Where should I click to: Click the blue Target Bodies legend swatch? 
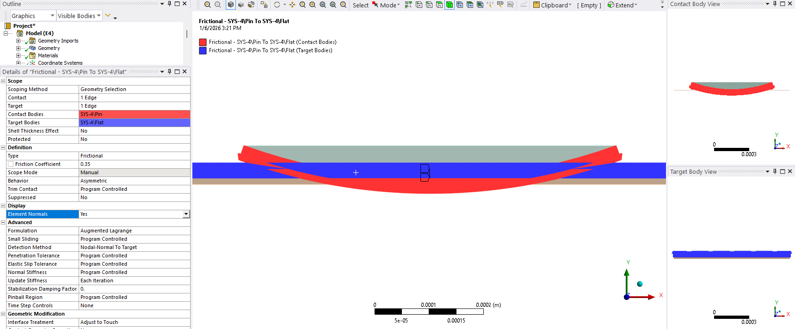pos(203,50)
